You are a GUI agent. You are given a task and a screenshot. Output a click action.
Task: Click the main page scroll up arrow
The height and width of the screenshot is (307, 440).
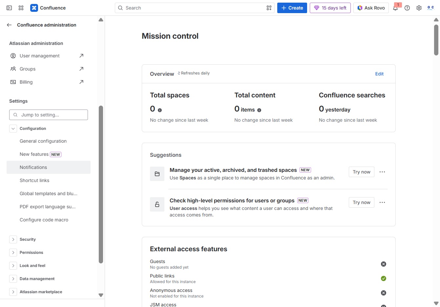tap(436, 20)
